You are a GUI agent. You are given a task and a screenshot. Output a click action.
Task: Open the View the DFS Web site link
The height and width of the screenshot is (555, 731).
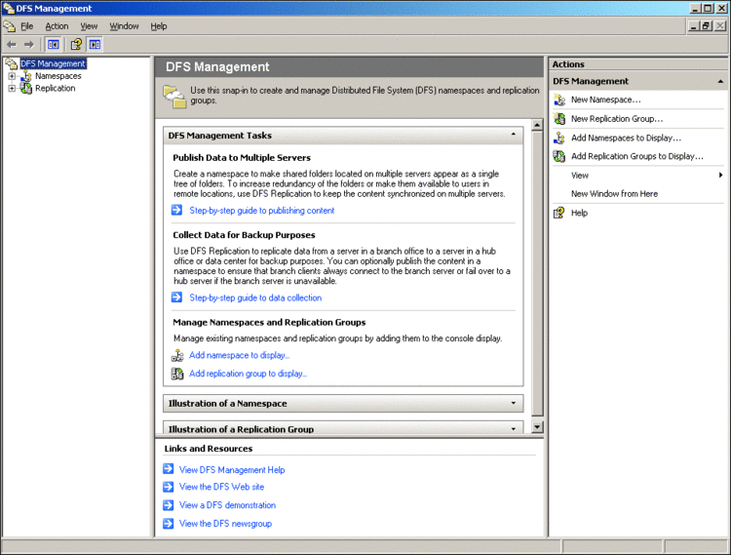[222, 487]
